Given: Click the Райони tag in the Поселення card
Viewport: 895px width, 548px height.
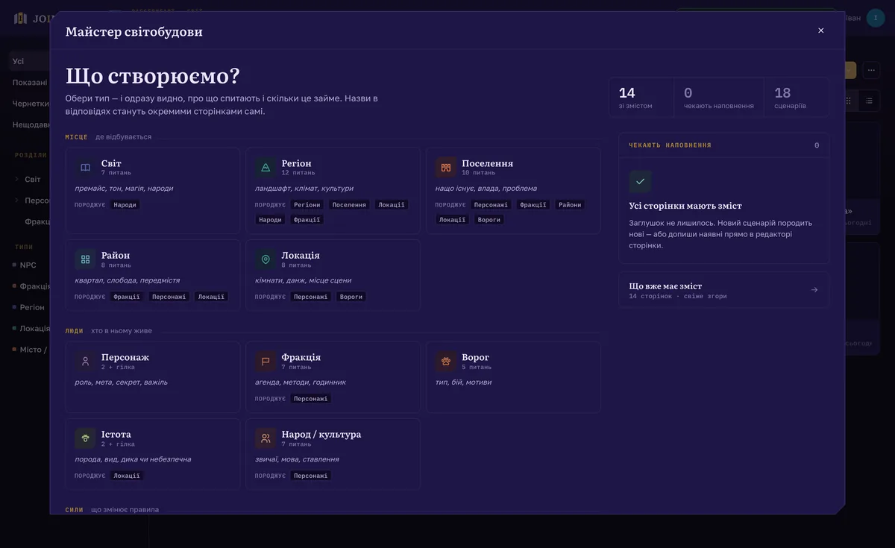Looking at the screenshot, I should [x=570, y=204].
